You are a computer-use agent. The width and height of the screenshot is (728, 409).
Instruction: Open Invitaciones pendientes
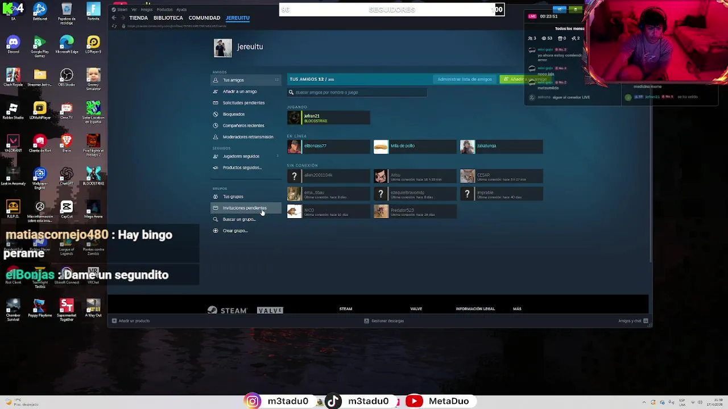point(246,208)
